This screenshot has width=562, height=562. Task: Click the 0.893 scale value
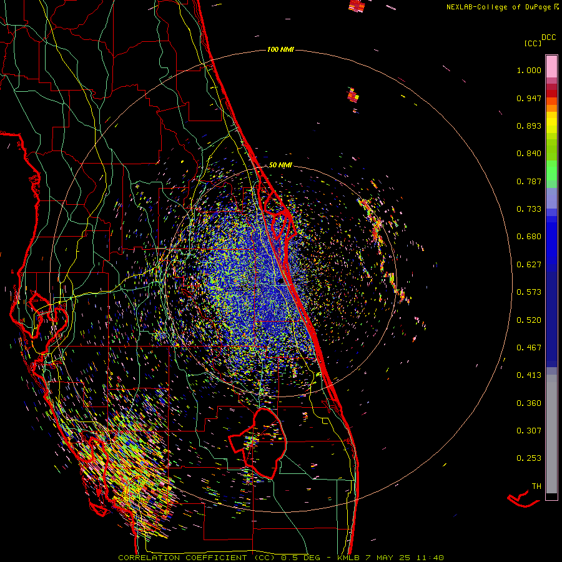click(529, 126)
